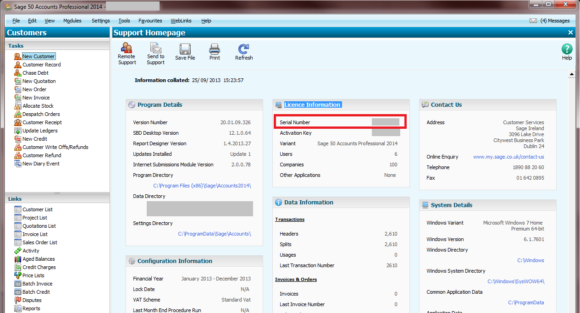Open Quotations List in Links
This screenshot has width=580, height=313.
(x=39, y=226)
